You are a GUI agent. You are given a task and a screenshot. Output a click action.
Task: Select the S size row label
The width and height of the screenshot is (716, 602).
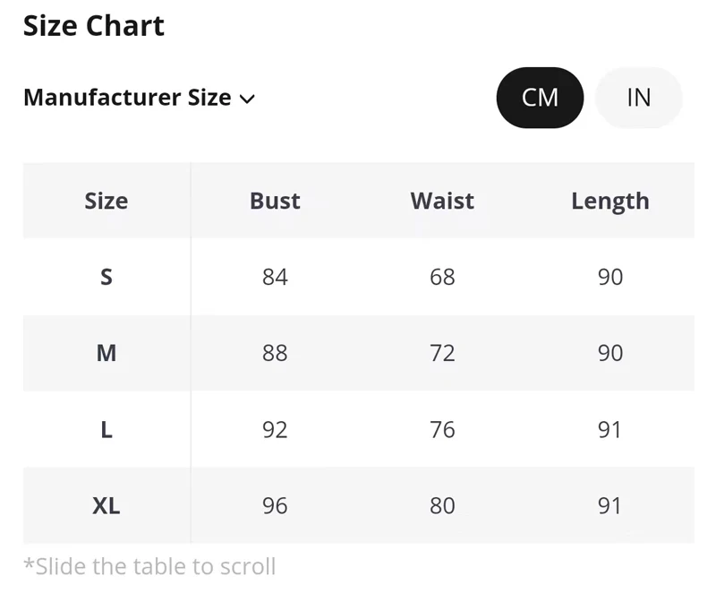(x=106, y=277)
